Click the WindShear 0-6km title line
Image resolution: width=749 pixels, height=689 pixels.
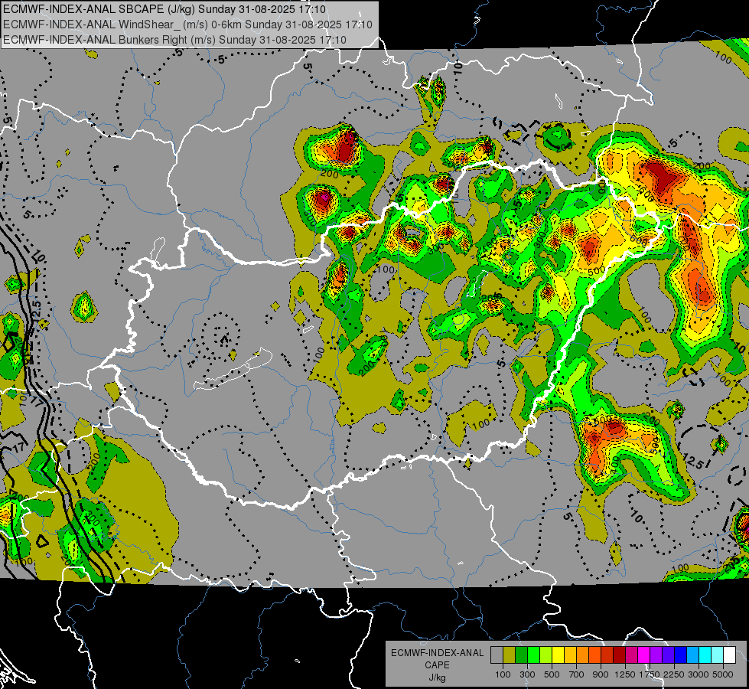(187, 24)
